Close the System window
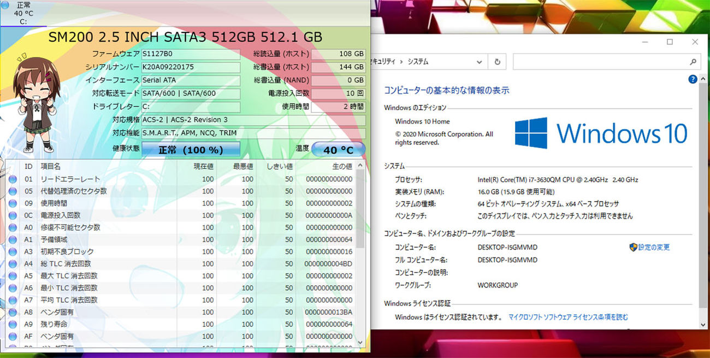Image resolution: width=710 pixels, height=358 pixels. point(695,42)
